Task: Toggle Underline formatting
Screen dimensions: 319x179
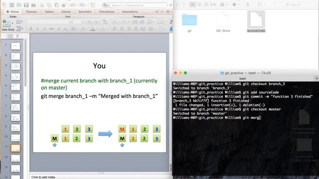Action: [x=44, y=29]
